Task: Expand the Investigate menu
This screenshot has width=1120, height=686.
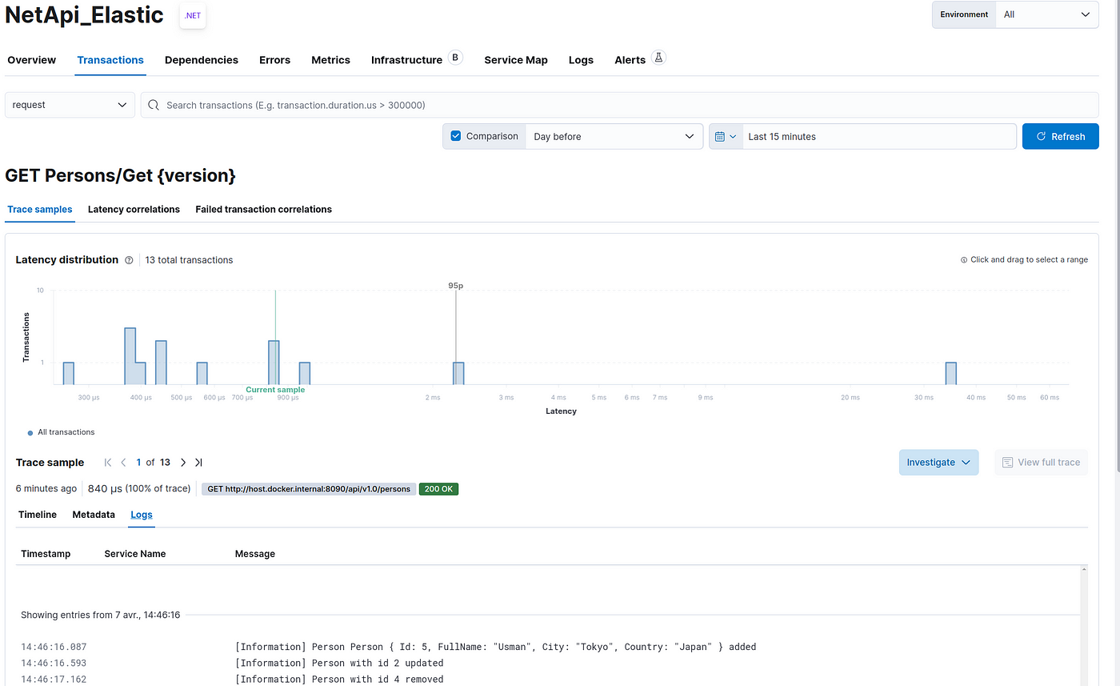Action: (x=938, y=462)
